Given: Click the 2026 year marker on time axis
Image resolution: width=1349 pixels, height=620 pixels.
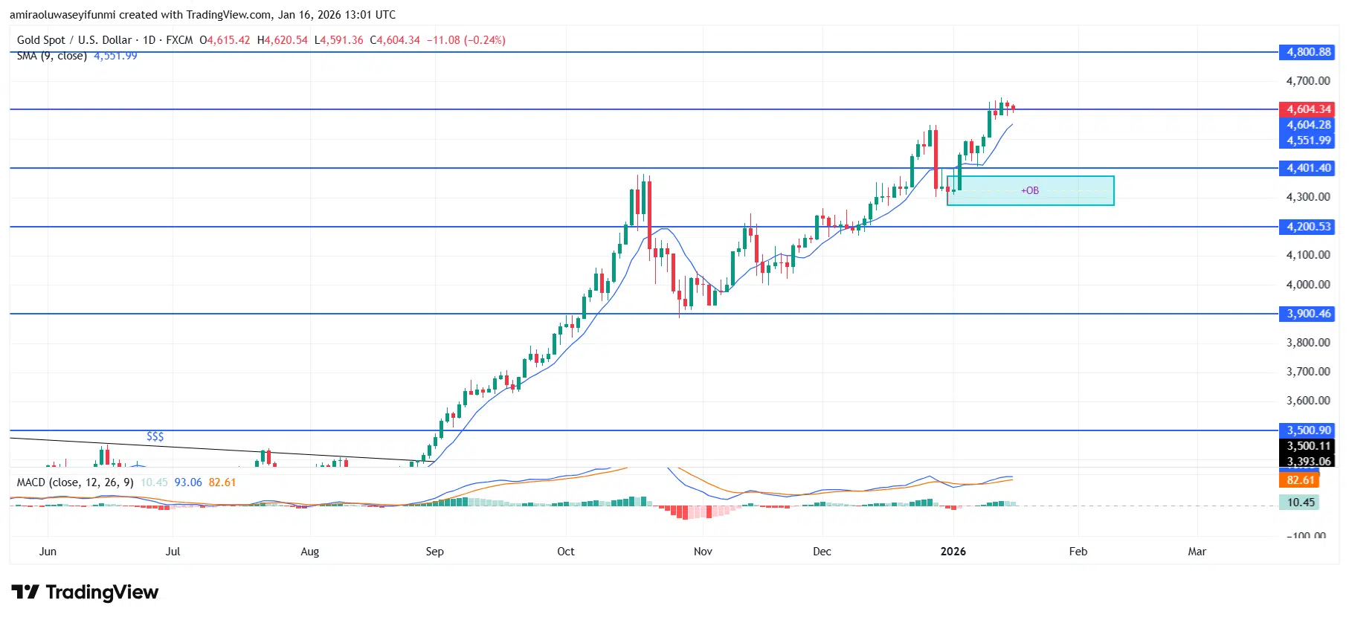Looking at the screenshot, I should coord(953,552).
